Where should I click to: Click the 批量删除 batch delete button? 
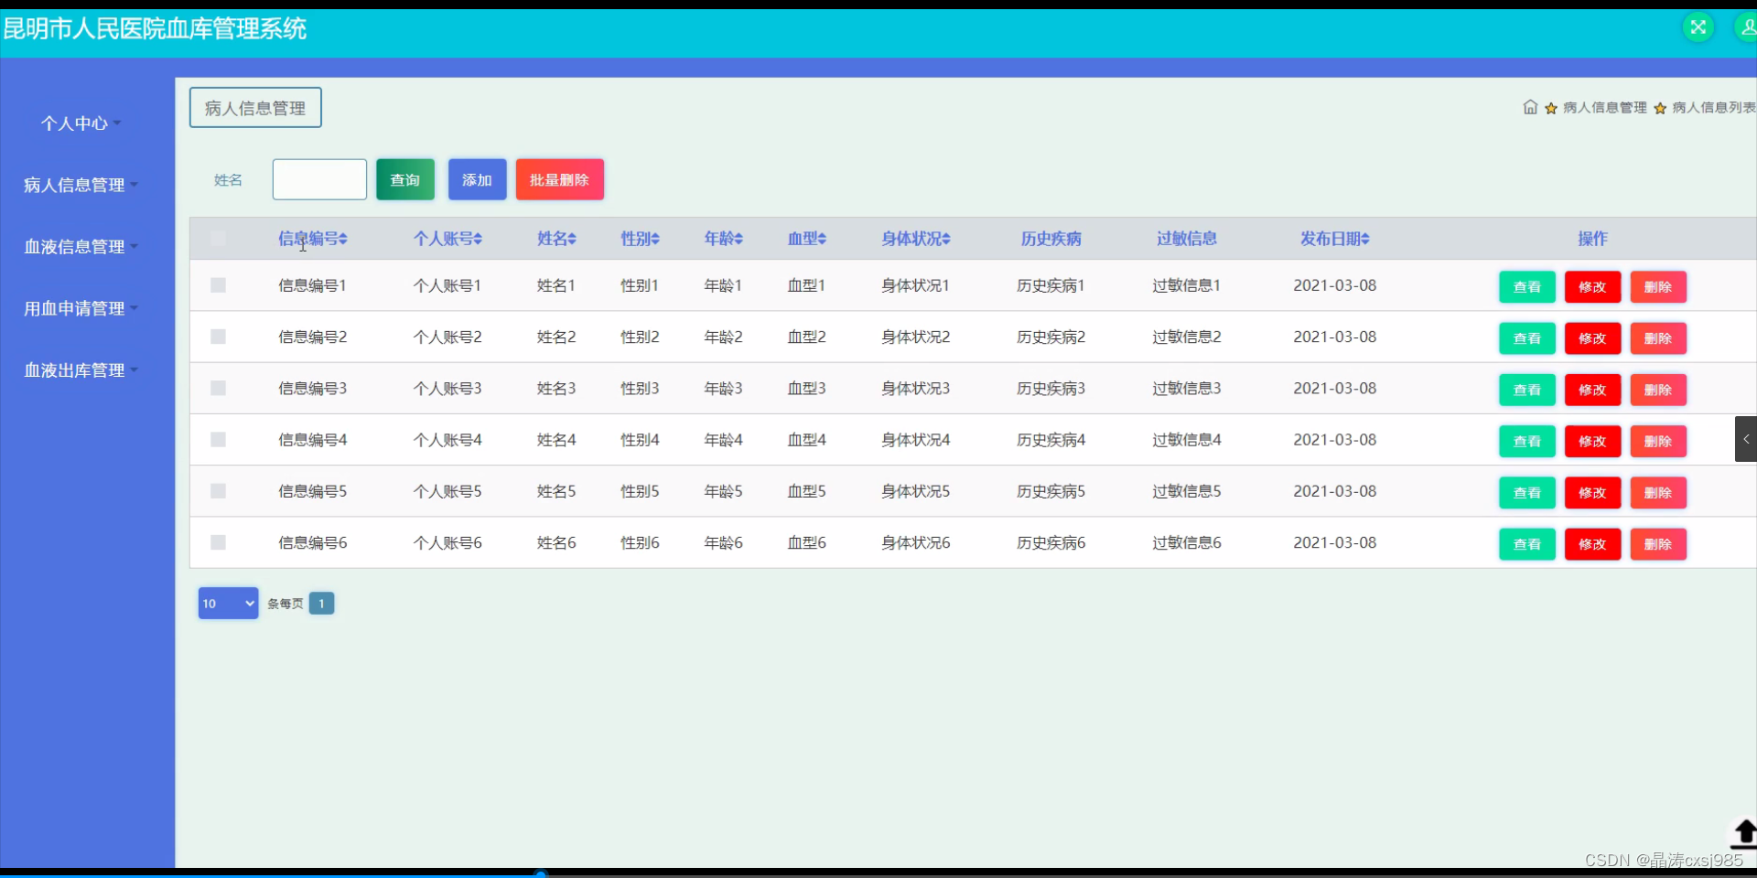[x=559, y=180]
